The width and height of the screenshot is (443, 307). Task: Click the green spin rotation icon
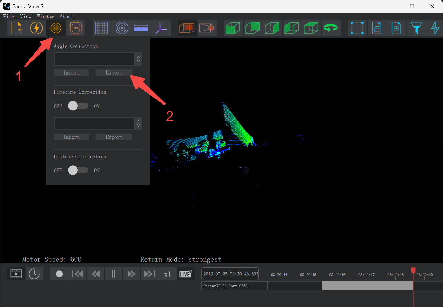pyautogui.click(x=331, y=28)
